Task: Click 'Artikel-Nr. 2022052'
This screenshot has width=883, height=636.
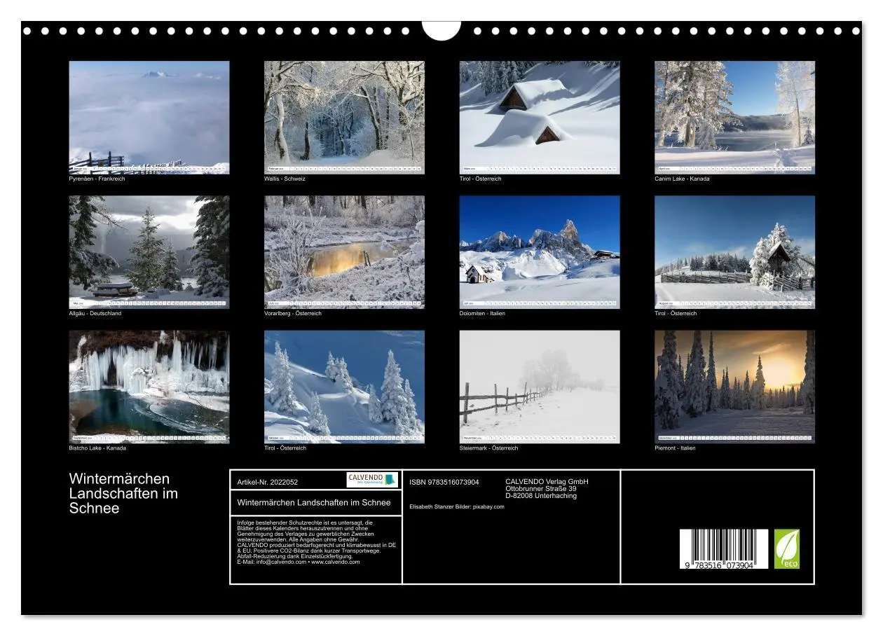Action: (x=268, y=483)
